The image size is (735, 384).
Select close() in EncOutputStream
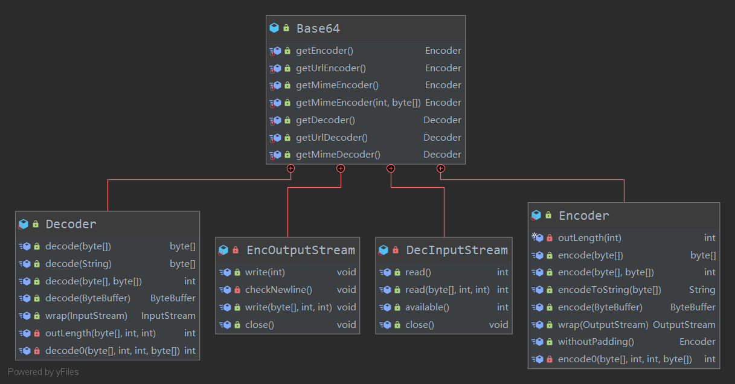click(260, 325)
